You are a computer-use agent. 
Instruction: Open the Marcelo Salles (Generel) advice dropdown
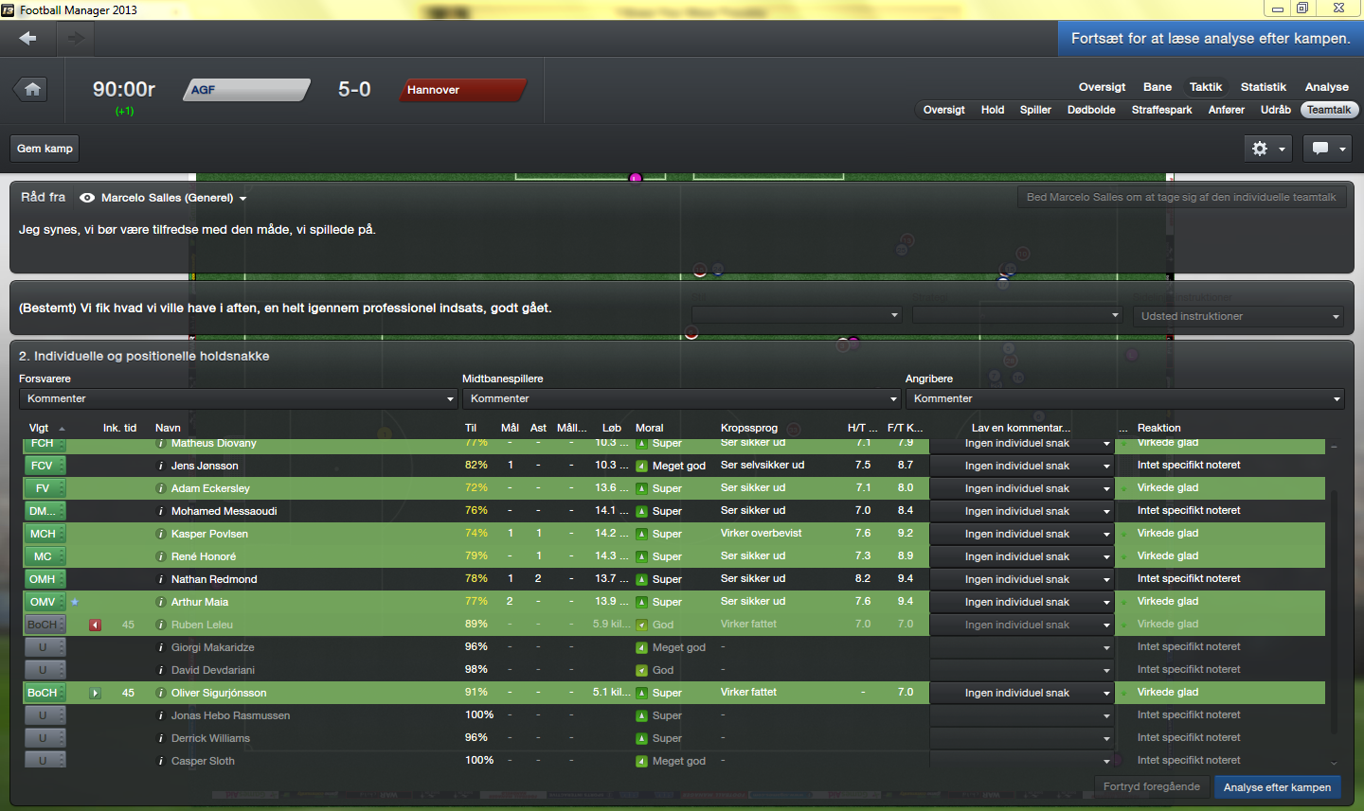[173, 198]
